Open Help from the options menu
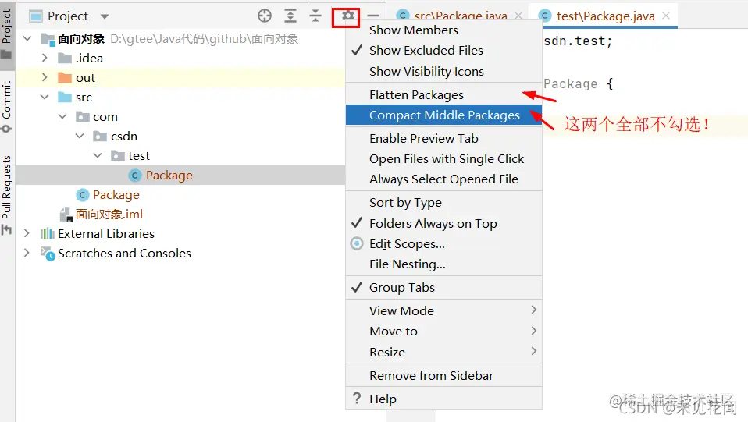 [x=444, y=399]
